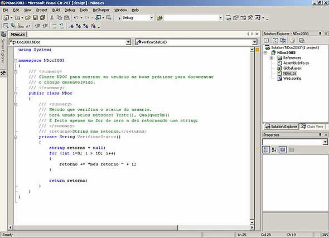Expand the References node
This screenshot has width=329, height=238.
[x=272, y=58]
